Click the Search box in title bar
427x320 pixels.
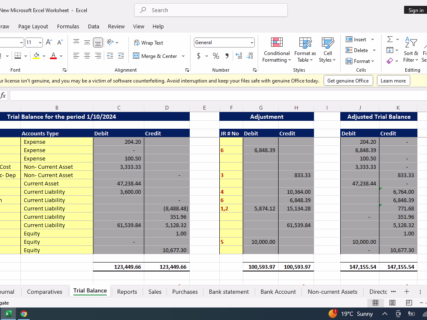coord(211,10)
